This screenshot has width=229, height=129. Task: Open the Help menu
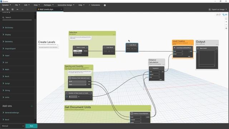81,5
